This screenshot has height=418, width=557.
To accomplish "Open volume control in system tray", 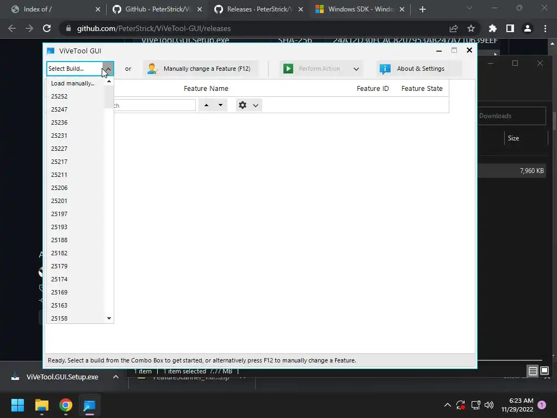I will (x=489, y=405).
